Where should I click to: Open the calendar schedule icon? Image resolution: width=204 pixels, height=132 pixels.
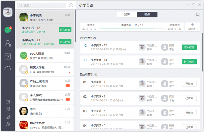point(8,56)
